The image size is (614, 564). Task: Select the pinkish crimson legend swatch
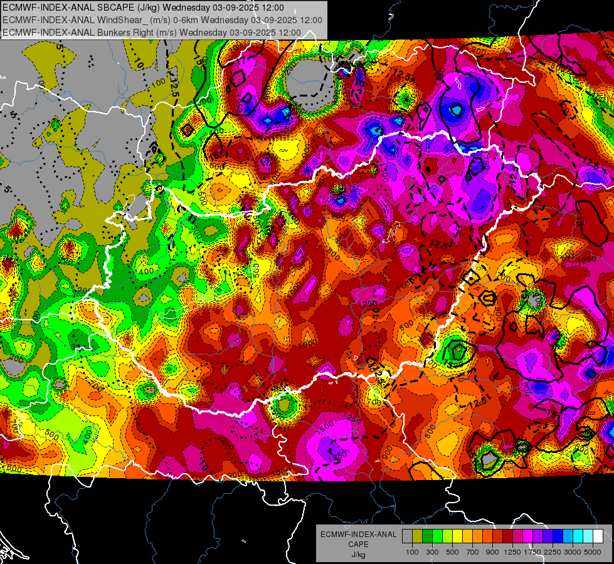517,536
